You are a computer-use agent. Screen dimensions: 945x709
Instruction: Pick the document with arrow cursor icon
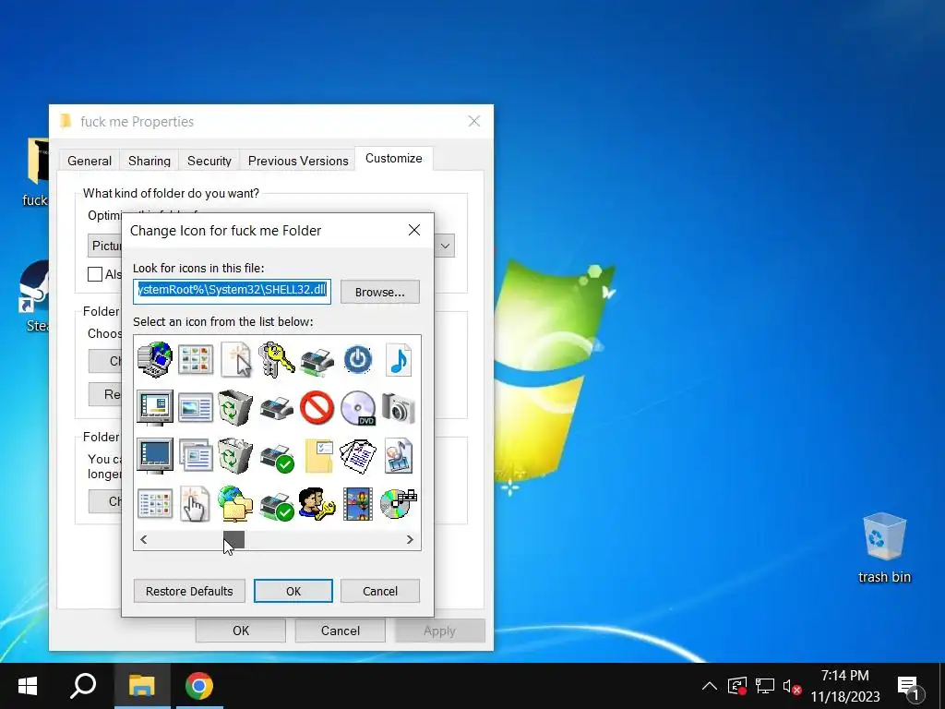[235, 359]
